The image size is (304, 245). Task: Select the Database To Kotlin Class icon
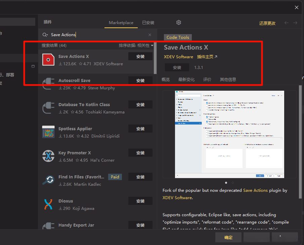[x=48, y=108]
